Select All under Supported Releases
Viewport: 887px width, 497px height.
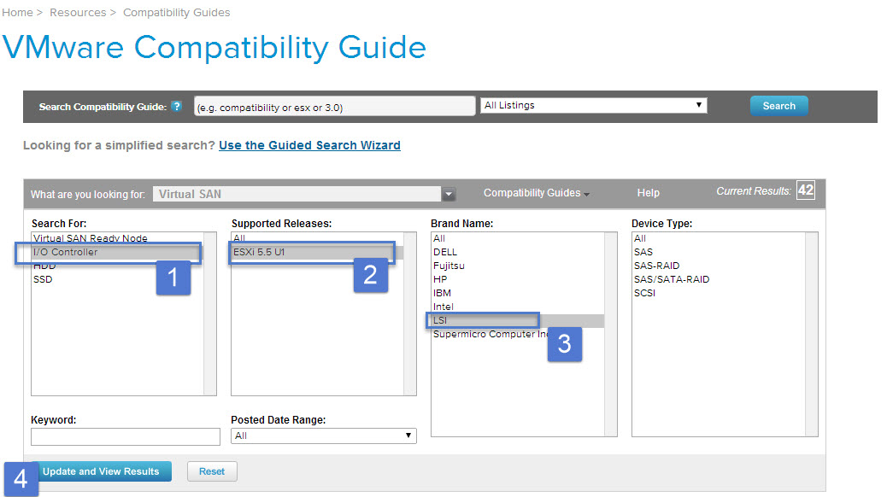(317, 238)
